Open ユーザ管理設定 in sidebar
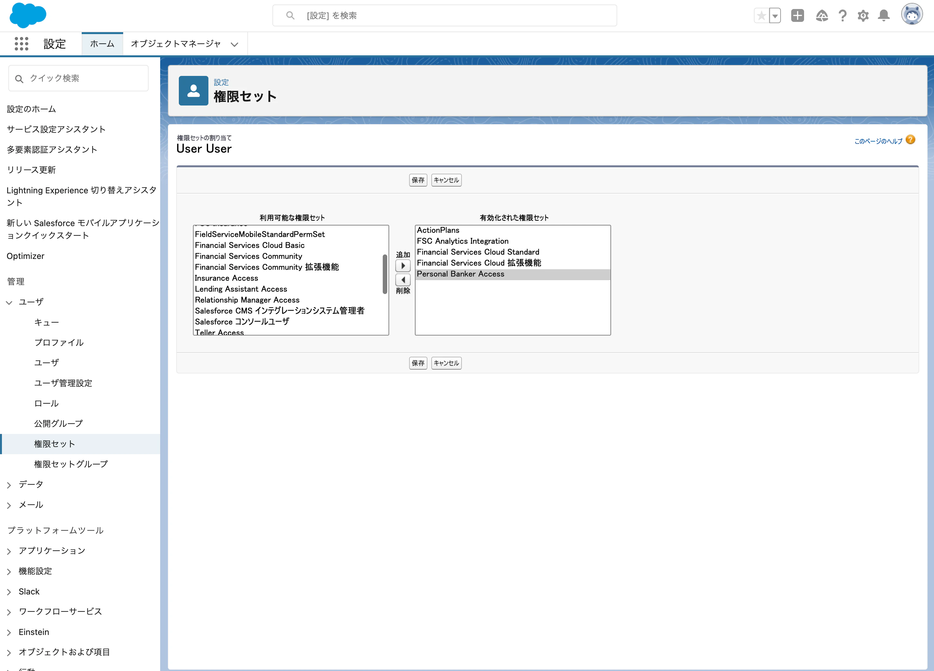Viewport: 934px width, 671px height. pos(63,383)
